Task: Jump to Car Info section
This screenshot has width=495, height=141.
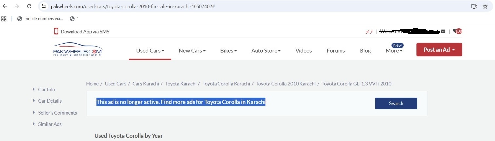Action: (x=47, y=89)
